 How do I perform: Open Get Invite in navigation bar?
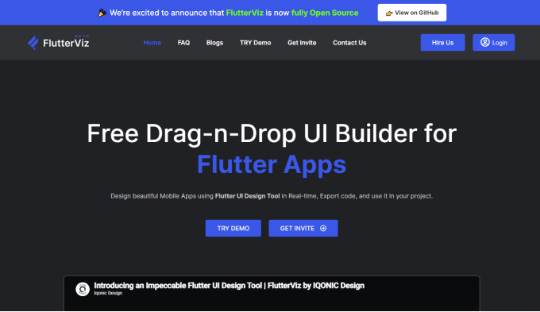pos(302,43)
